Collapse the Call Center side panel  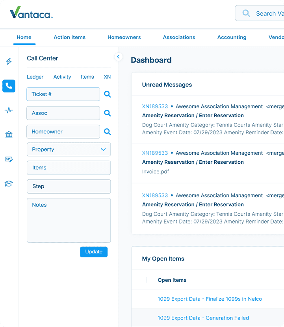tap(118, 57)
